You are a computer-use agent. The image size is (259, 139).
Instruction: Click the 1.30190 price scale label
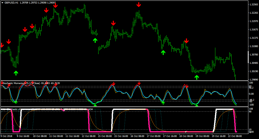point(254,71)
